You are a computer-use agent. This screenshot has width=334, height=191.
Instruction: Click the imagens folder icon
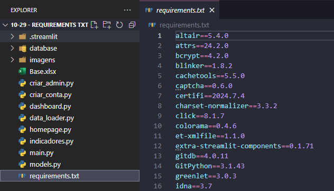22,60
